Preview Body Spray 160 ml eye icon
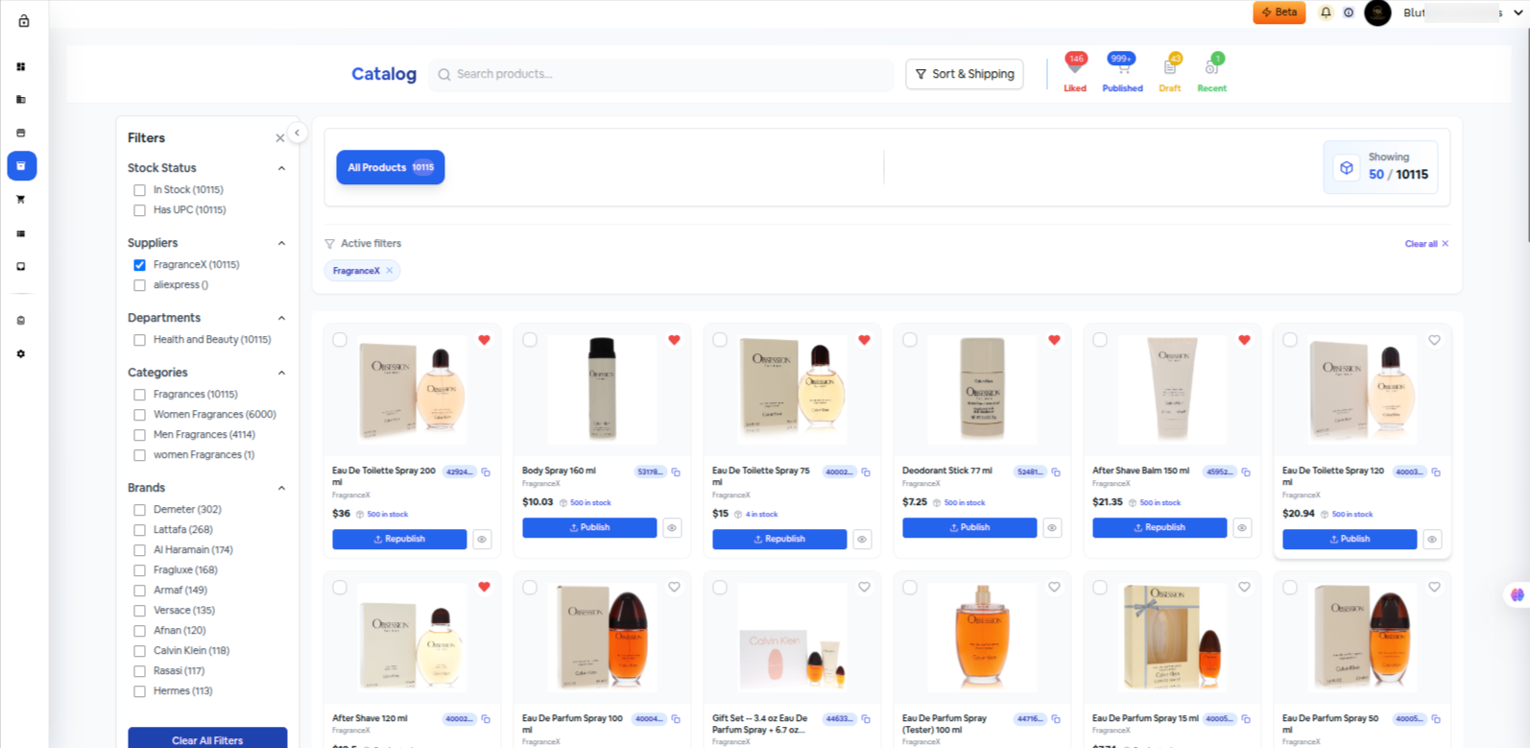 click(x=672, y=528)
